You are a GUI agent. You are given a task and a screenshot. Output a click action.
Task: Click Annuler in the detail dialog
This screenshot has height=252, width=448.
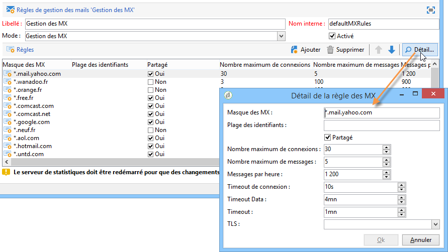tap(420, 240)
